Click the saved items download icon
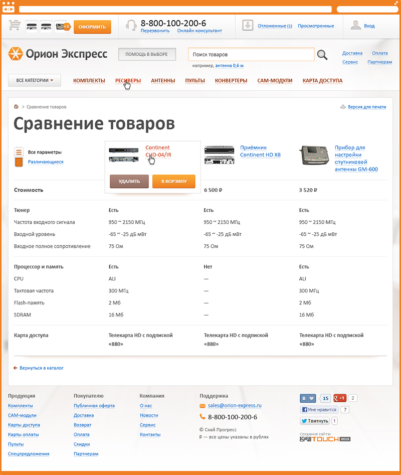 [x=247, y=26]
